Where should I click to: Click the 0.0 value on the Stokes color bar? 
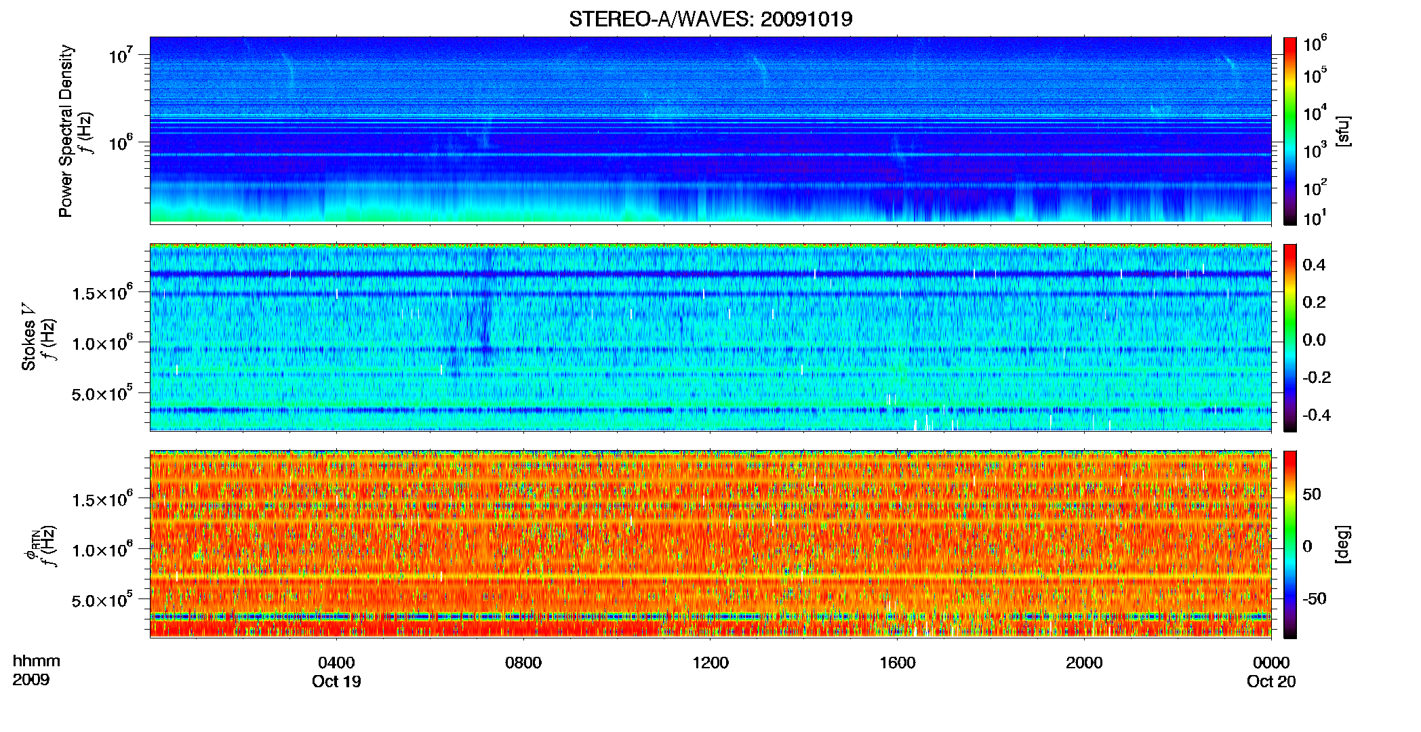pyautogui.click(x=1314, y=340)
